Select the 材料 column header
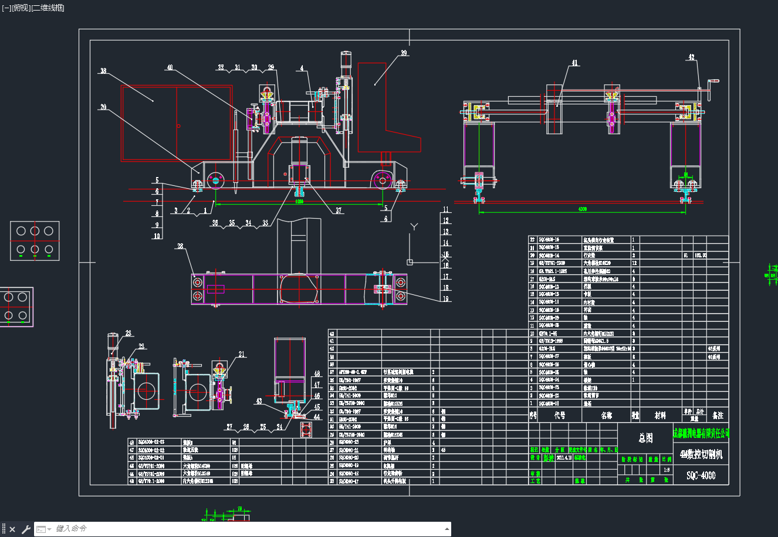 660,415
